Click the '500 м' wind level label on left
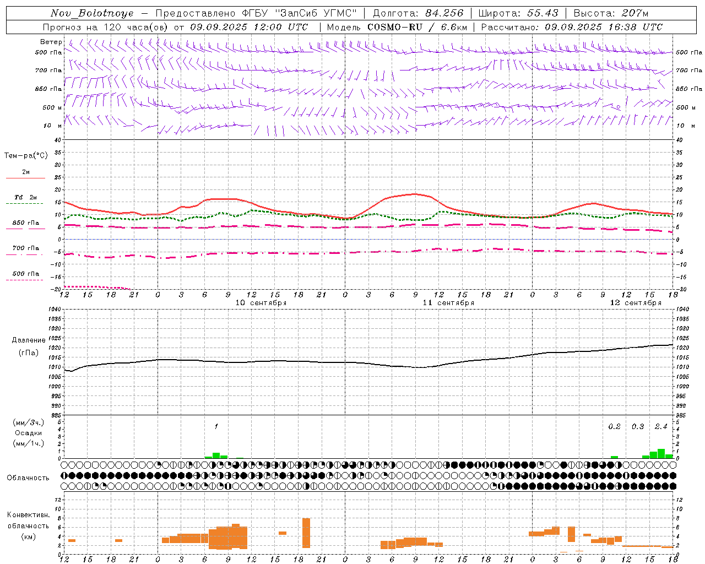 tap(52, 107)
